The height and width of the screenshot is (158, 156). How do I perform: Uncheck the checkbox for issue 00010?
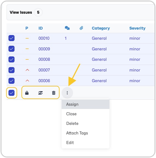(11, 38)
